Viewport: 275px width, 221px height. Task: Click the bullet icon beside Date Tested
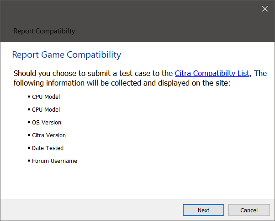[x=29, y=148]
